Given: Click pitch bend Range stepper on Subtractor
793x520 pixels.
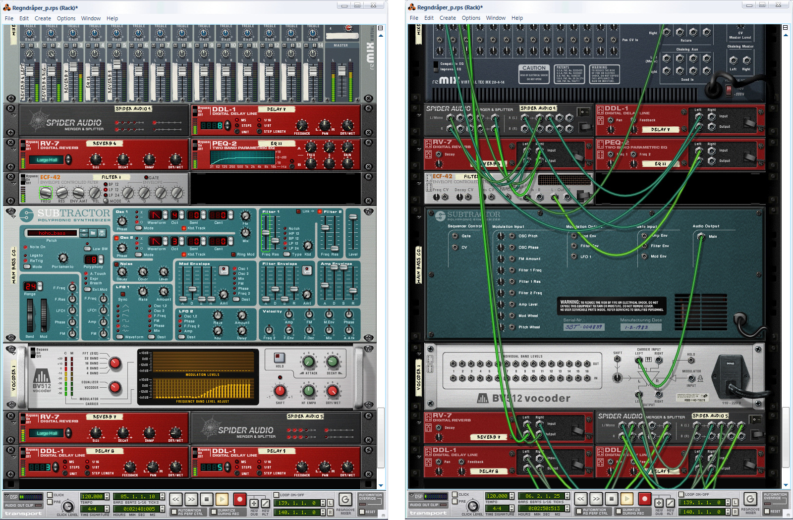Looking at the screenshot, I should point(40,286).
